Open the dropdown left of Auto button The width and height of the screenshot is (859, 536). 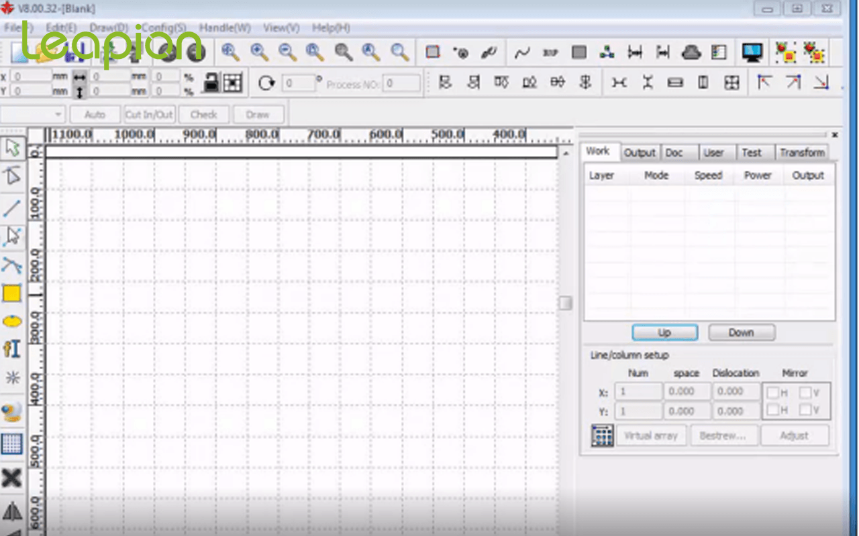32,115
